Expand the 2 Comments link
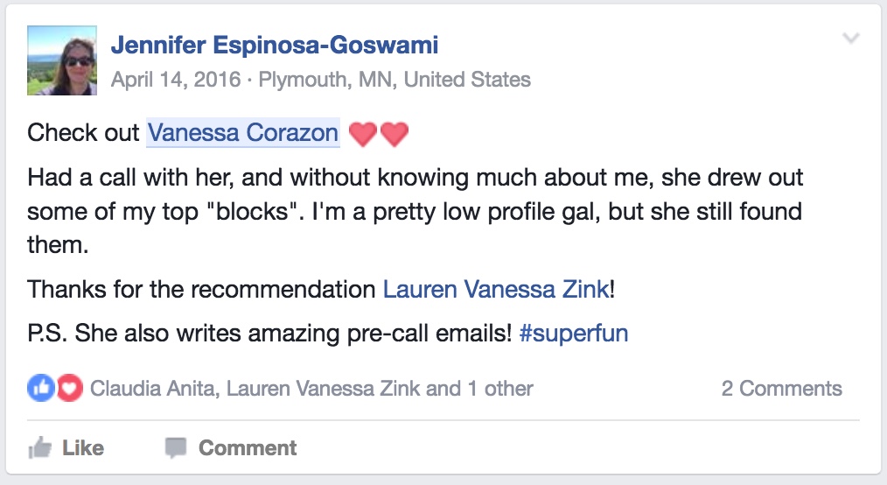 [x=781, y=388]
